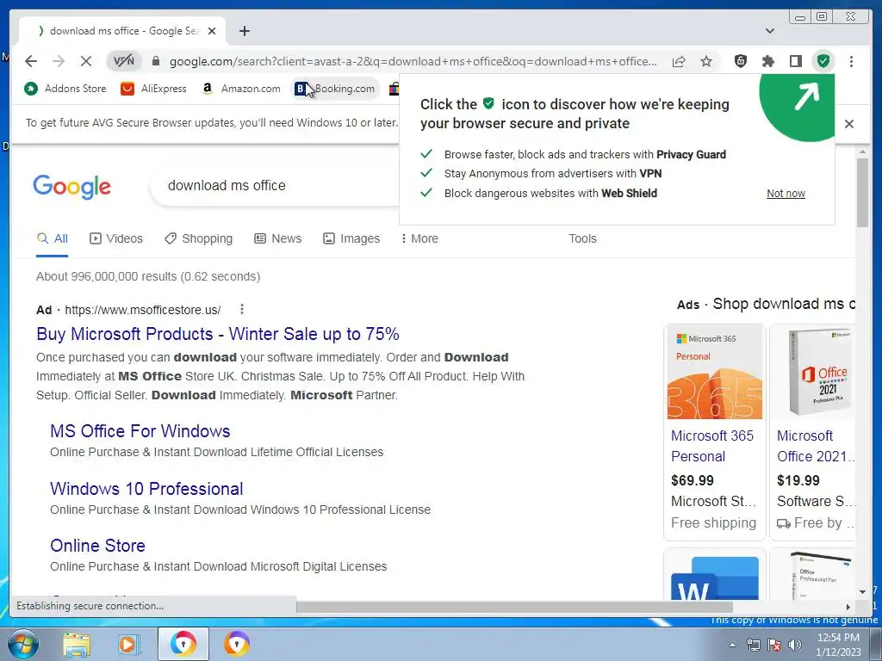
Task: Open the ad options three-dot menu
Action: (x=241, y=309)
